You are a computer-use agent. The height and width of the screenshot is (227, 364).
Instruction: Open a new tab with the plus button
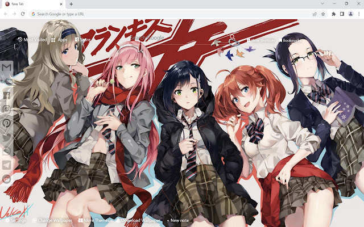click(x=71, y=4)
